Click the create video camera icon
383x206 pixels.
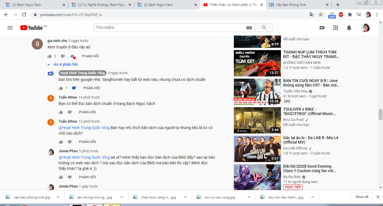(x=322, y=28)
